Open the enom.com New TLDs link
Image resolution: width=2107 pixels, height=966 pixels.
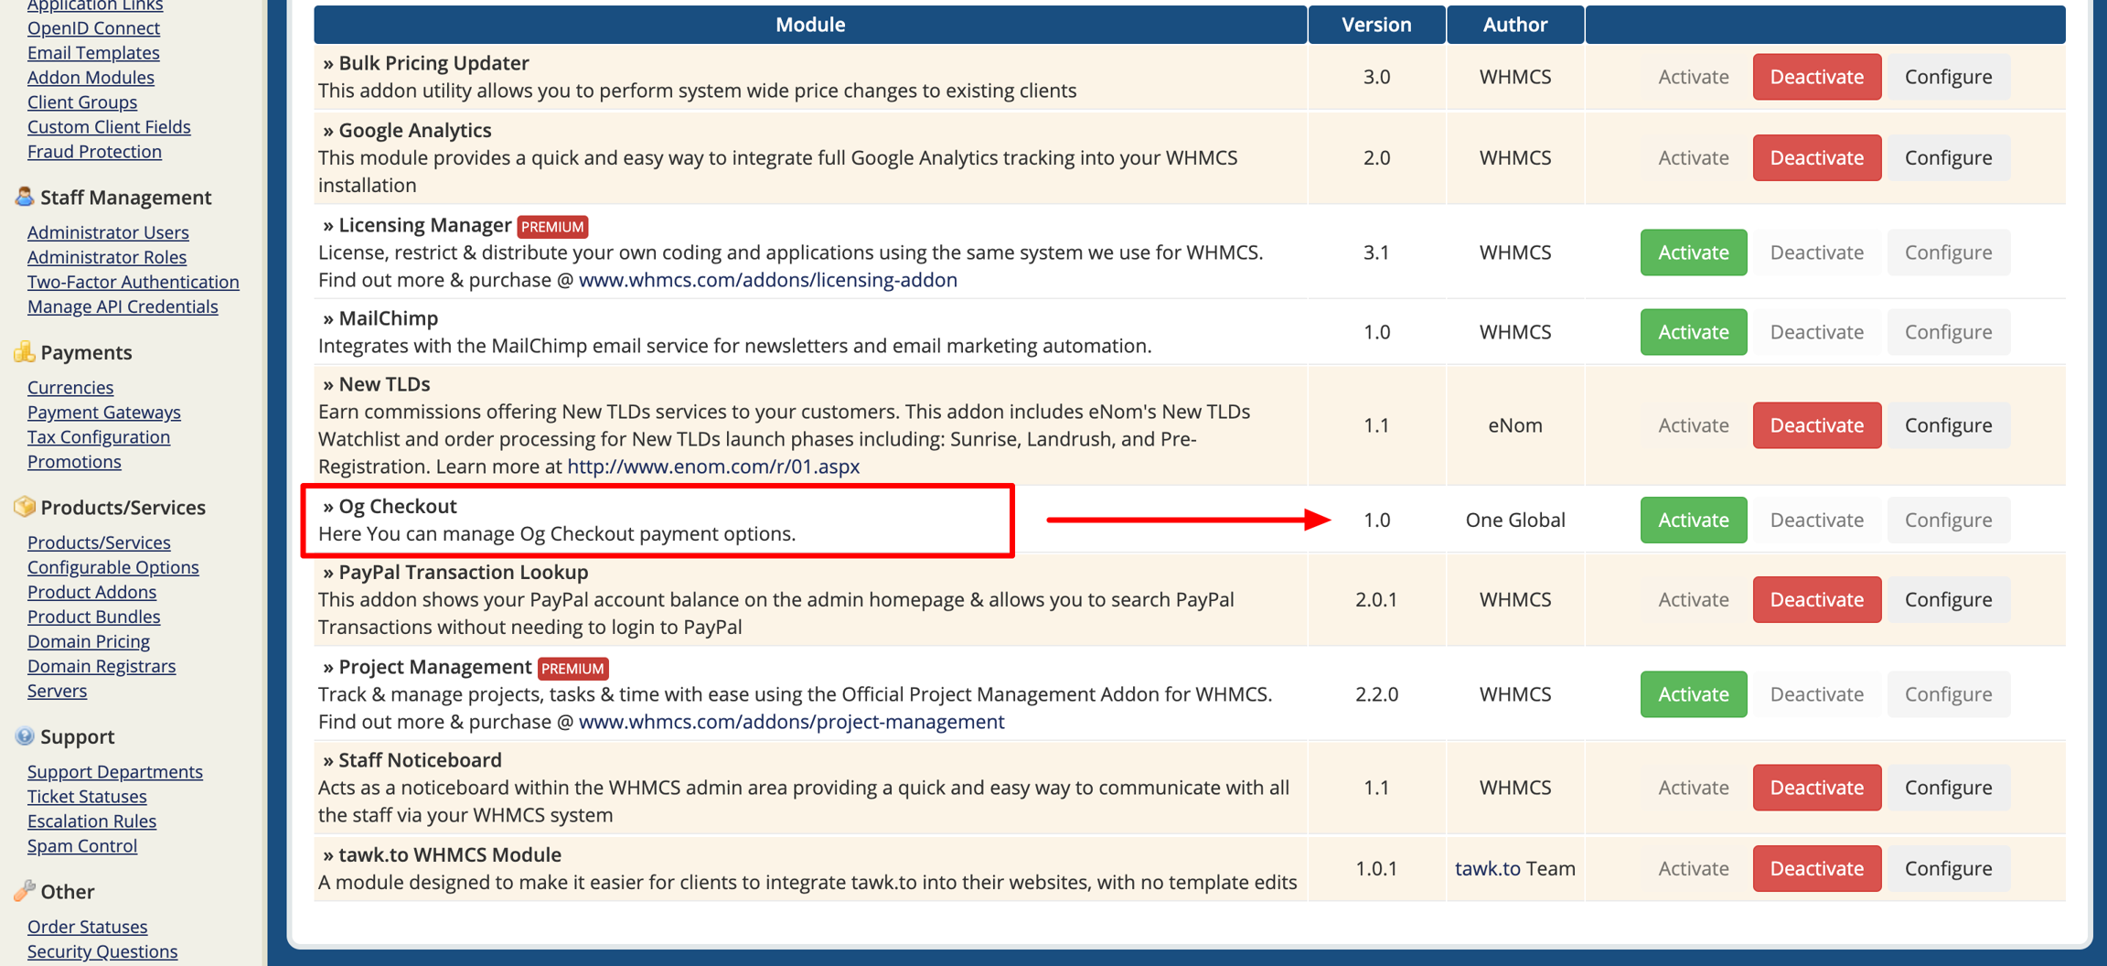[712, 467]
